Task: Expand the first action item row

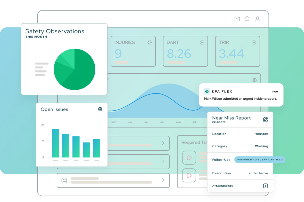Action: (x=163, y=143)
